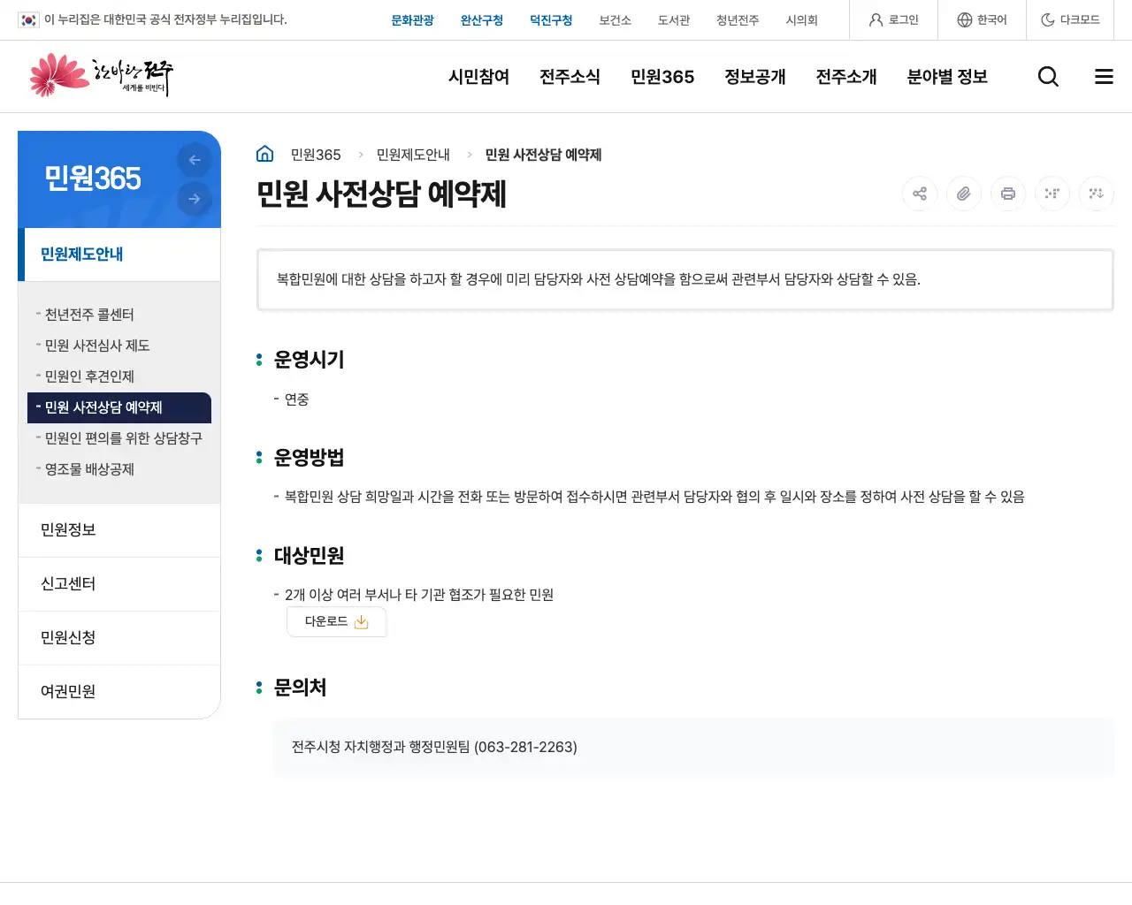Click the braille download icon
The width and height of the screenshot is (1132, 905).
coord(1097,194)
